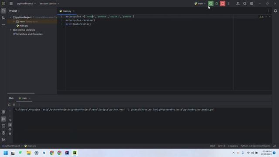Show hidden system tray icons chevron

click(234, 153)
